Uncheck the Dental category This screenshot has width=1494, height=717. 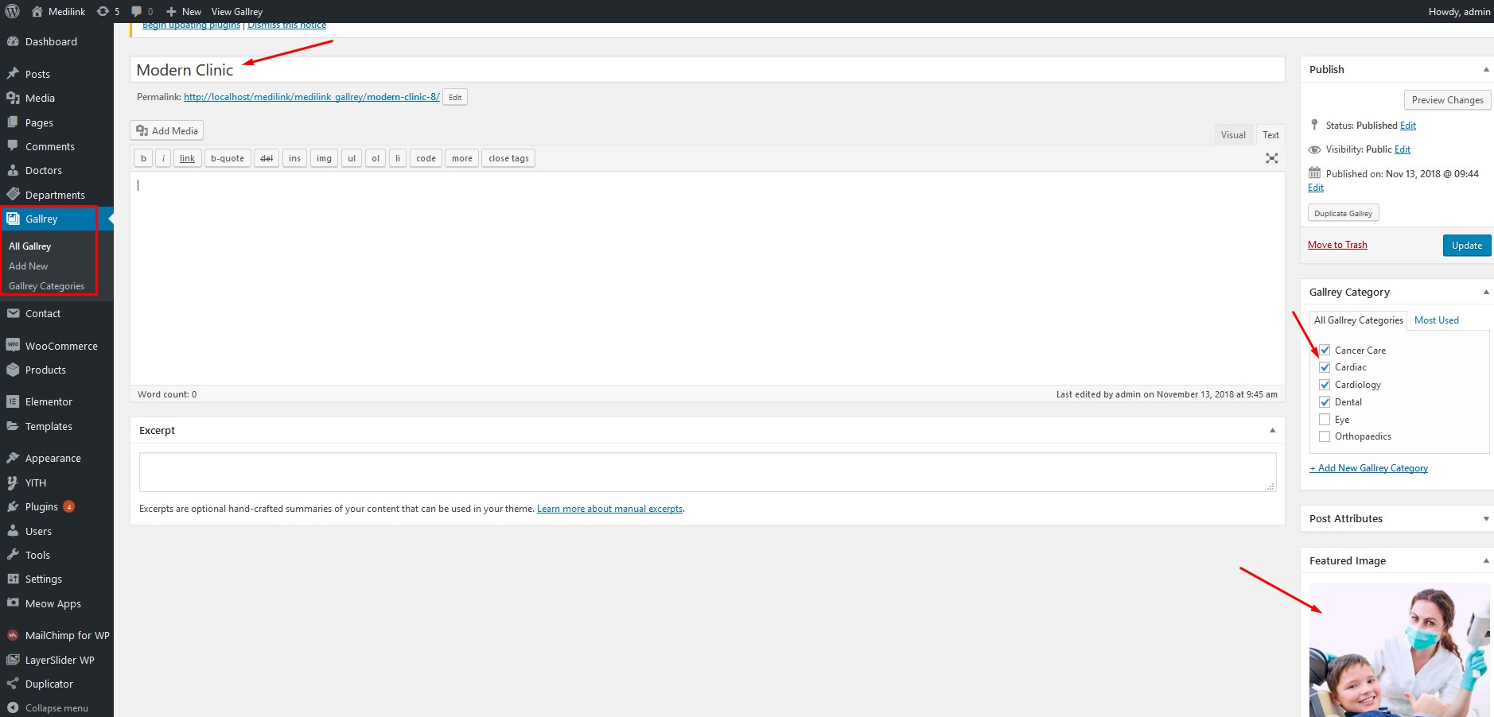coord(1325,402)
